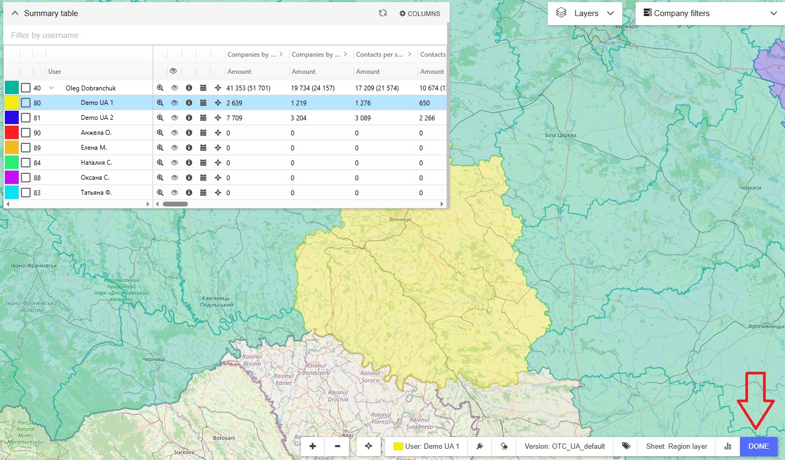Screen dimensions: 785x460
Task: Select the eraser tool in bottom toolbar
Action: coord(504,446)
